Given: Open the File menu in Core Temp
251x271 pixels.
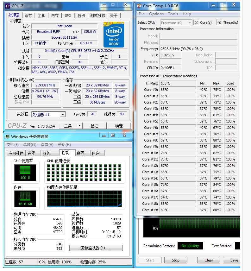Looking at the screenshot, I should click(141, 14).
